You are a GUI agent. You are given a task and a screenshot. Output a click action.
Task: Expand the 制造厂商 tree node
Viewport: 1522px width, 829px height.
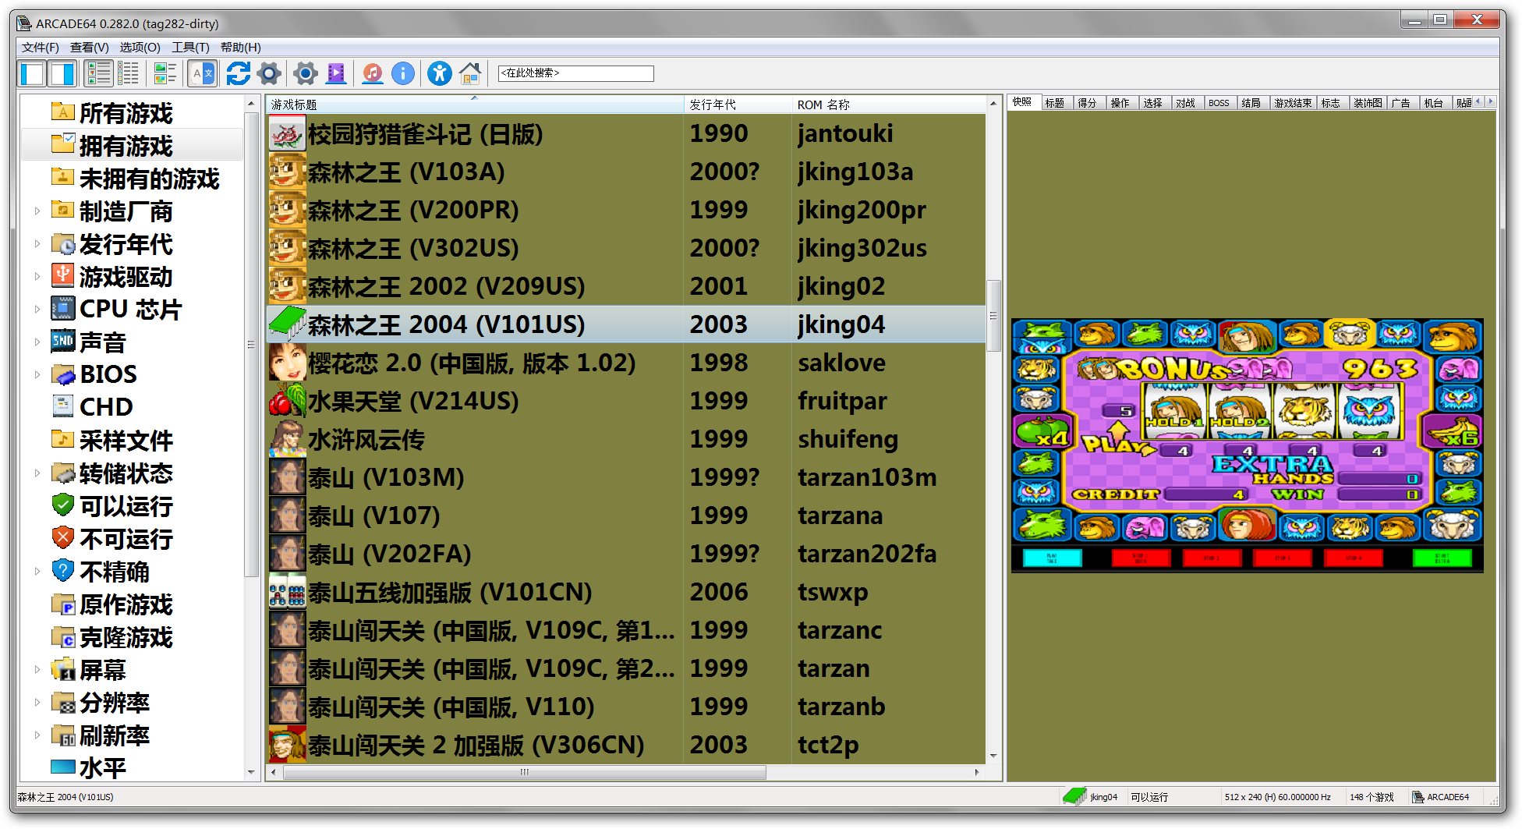point(37,211)
